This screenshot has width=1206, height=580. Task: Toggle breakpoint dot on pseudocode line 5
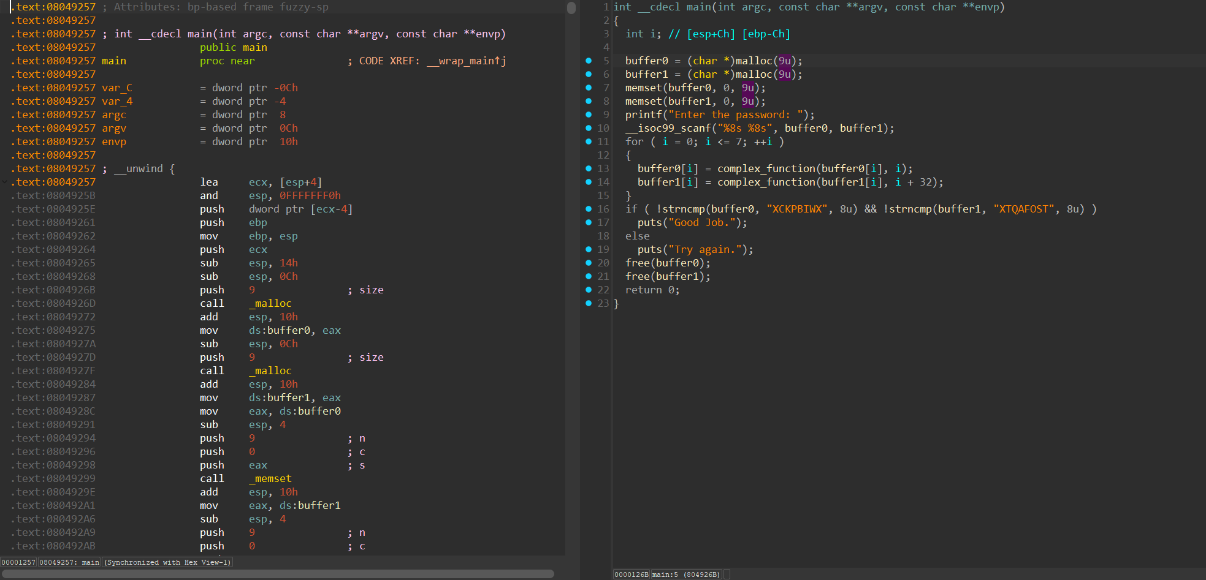(x=589, y=61)
